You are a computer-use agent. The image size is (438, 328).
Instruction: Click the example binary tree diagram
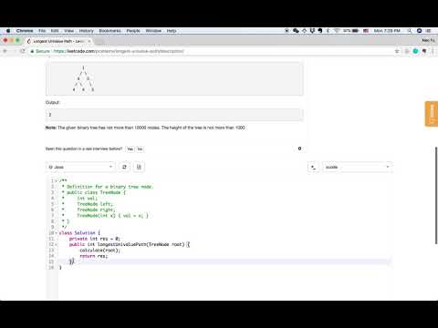[83, 78]
